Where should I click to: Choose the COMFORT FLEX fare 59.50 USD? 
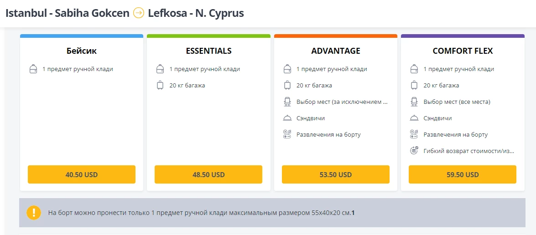[463, 174]
